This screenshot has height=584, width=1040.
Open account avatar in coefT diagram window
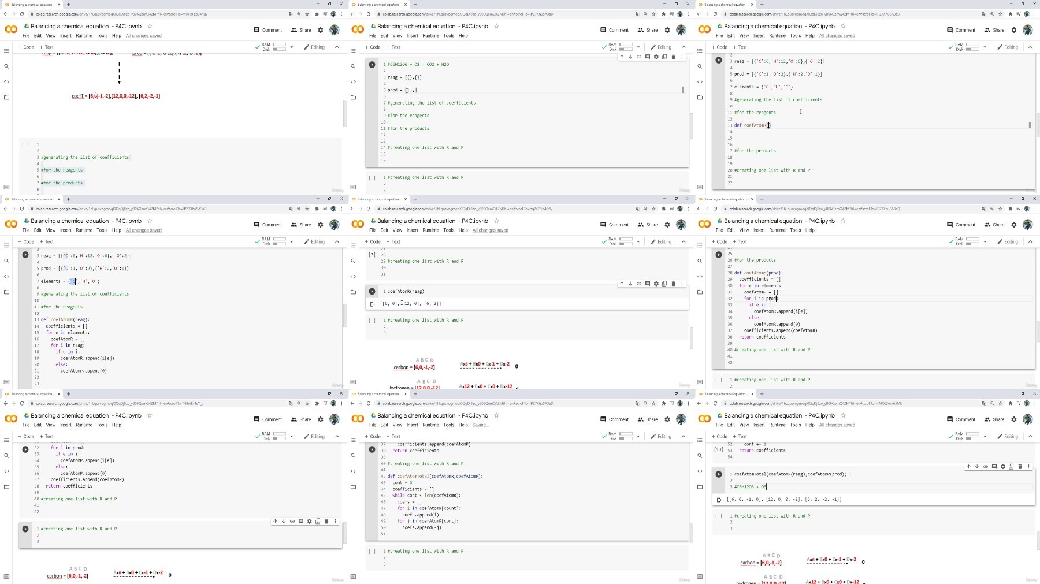tap(335, 29)
